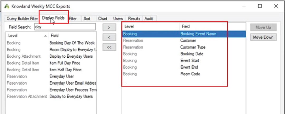Open the Results tab
Viewport: 285px width, 114px height.
click(x=134, y=18)
